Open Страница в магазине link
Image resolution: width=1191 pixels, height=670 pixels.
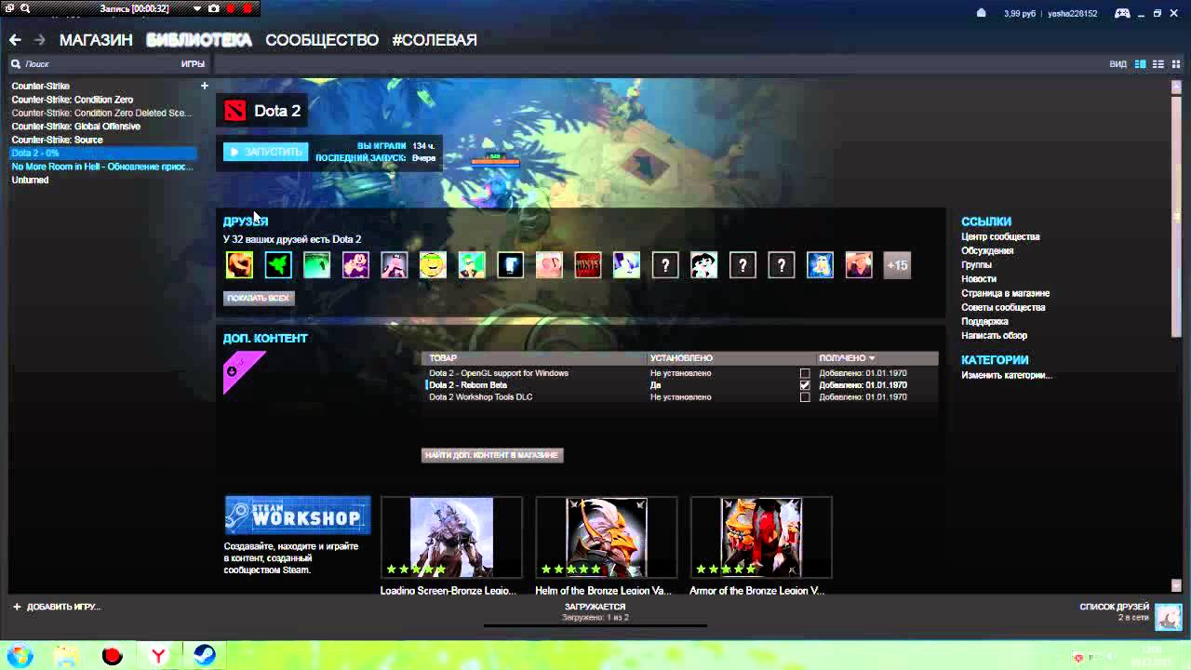[1005, 293]
